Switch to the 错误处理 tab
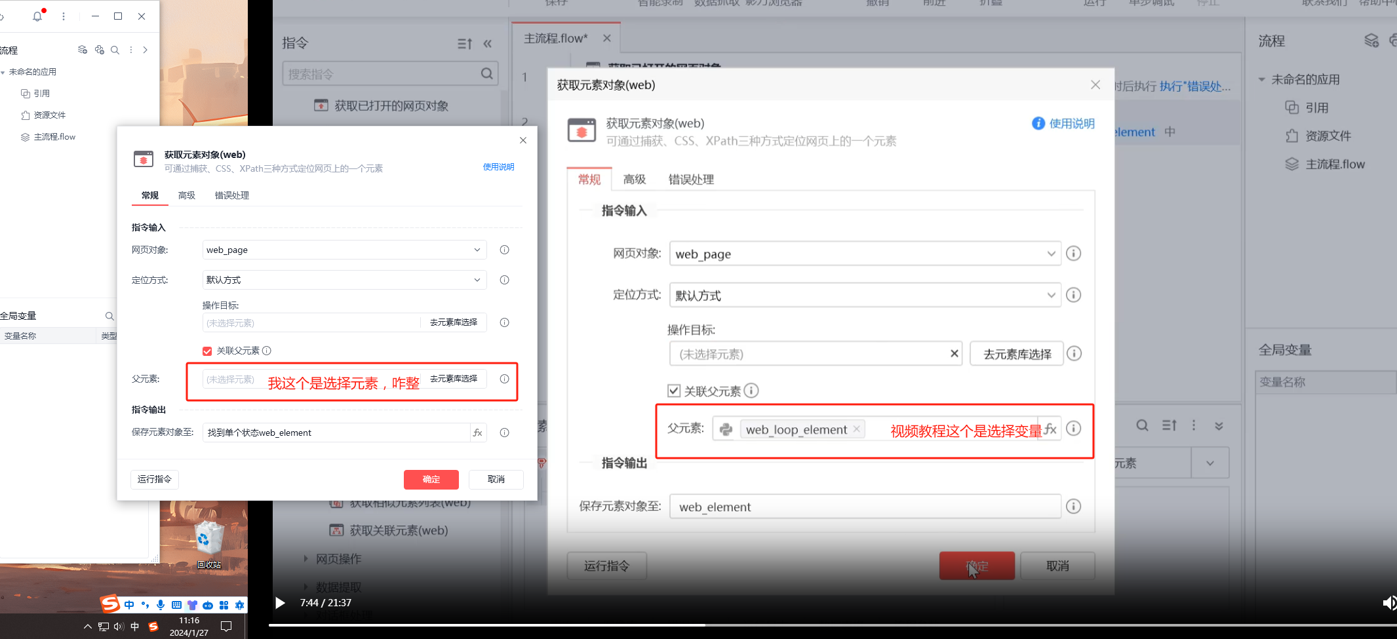This screenshot has height=639, width=1397. click(x=231, y=195)
